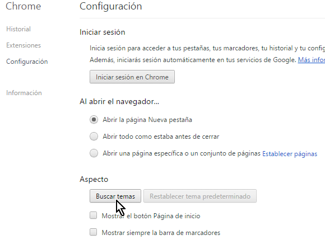
Task: Click the Iniciar sesión en Chrome button
Action: (x=132, y=77)
